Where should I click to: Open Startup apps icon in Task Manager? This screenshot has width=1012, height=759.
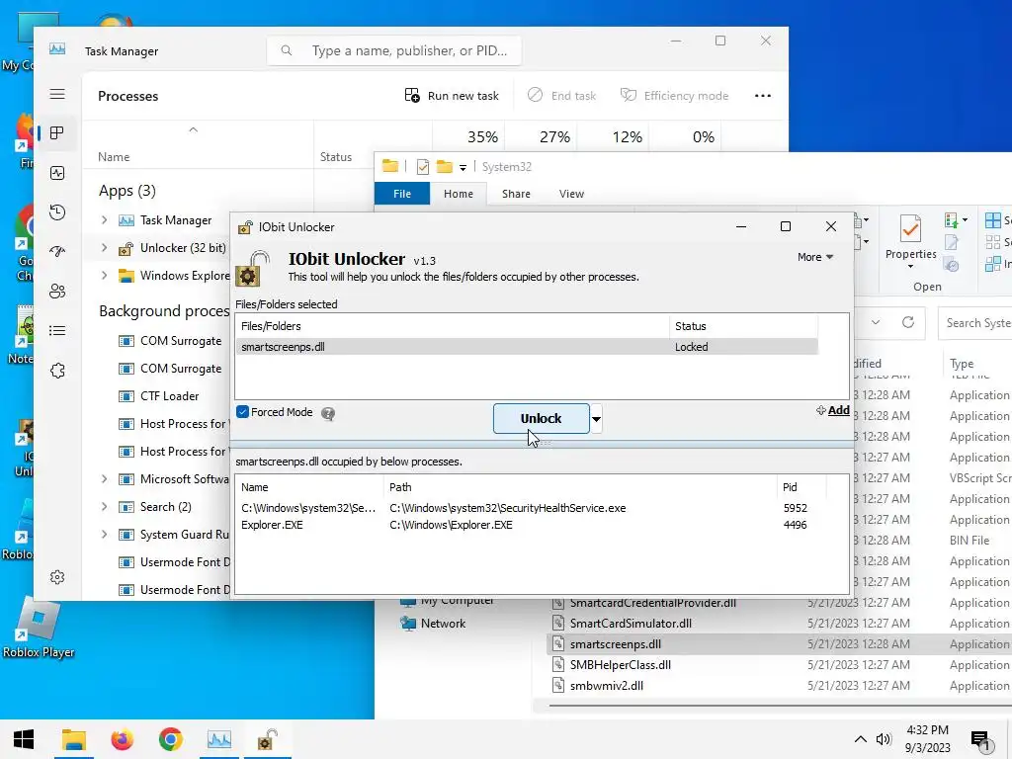pos(57,252)
